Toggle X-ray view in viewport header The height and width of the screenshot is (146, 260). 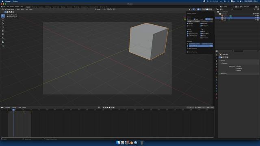click(x=203, y=9)
